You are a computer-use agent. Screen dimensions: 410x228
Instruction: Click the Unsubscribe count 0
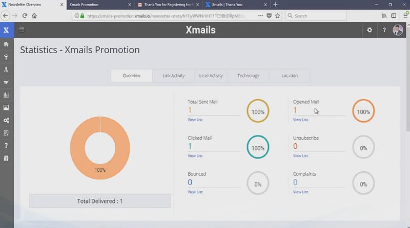(295, 146)
